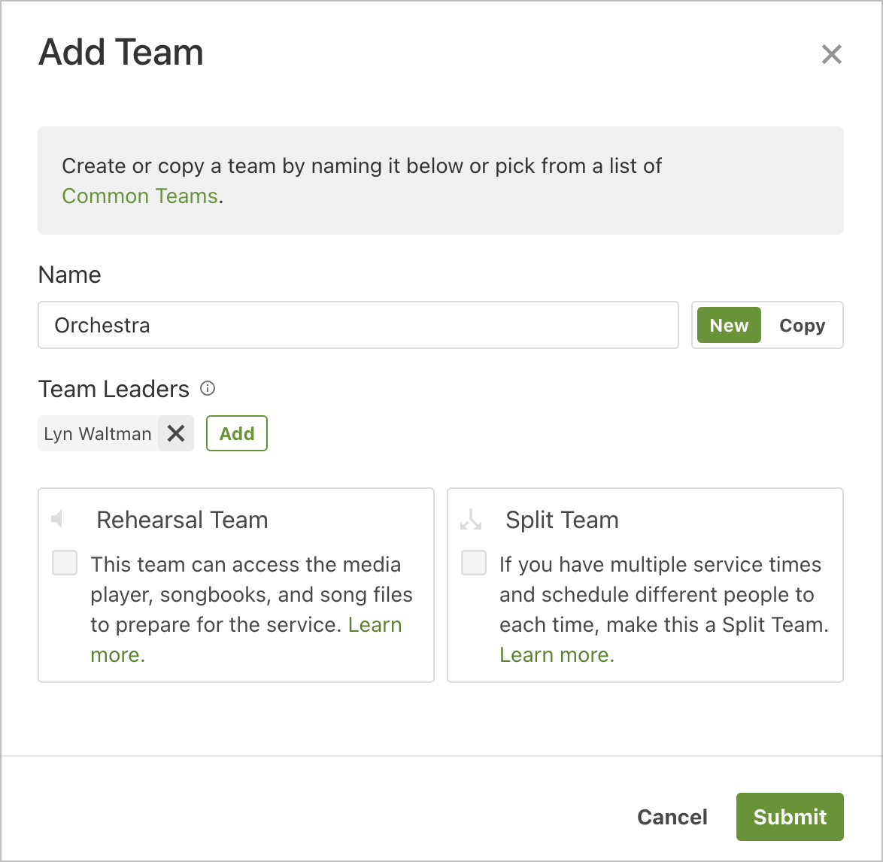Add a team leader
This screenshot has width=883, height=862.
(236, 433)
